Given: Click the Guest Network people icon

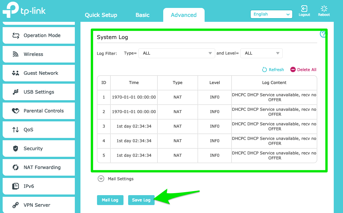Looking at the screenshot, I should click(16, 73).
